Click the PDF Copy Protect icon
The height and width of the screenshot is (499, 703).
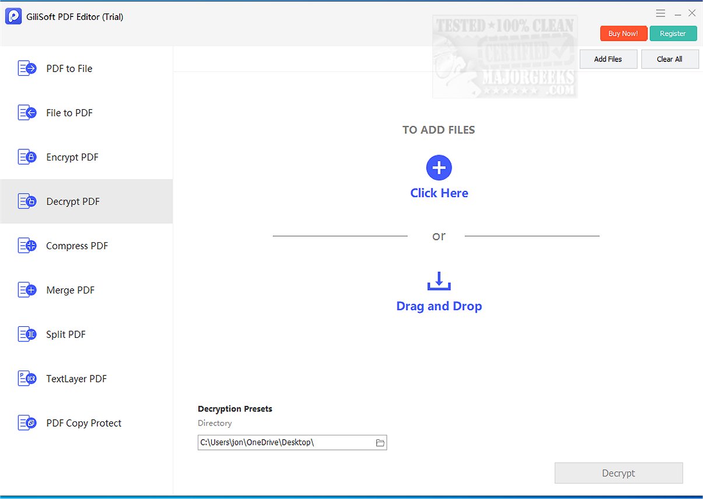(27, 423)
